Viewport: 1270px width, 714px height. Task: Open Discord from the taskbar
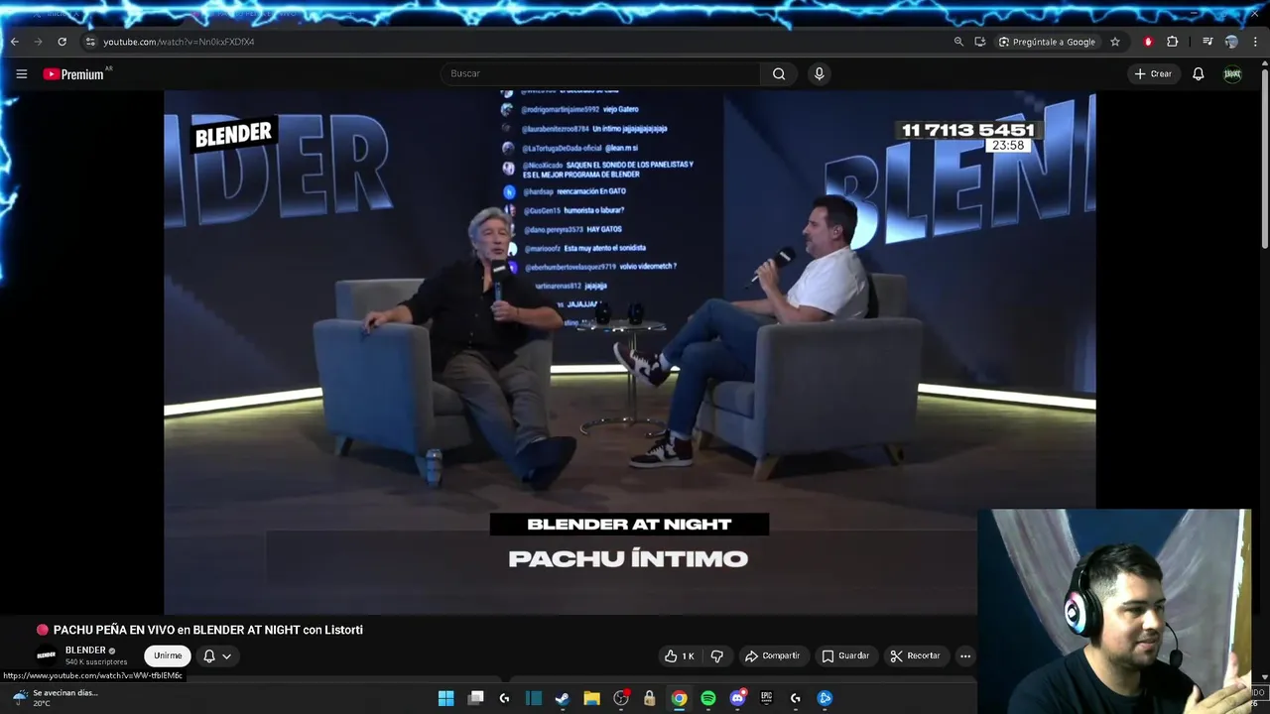[737, 698]
